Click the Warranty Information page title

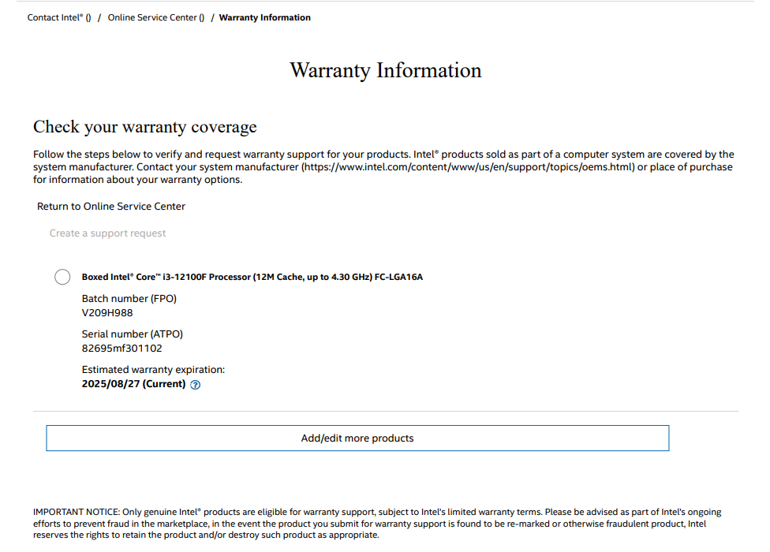click(x=386, y=71)
